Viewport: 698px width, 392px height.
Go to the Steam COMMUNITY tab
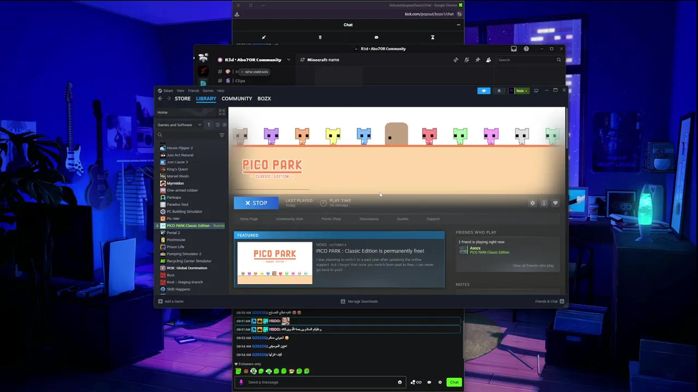tap(237, 99)
